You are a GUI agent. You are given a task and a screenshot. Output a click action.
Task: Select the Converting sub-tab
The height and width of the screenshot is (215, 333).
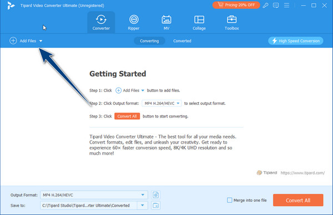149,41
